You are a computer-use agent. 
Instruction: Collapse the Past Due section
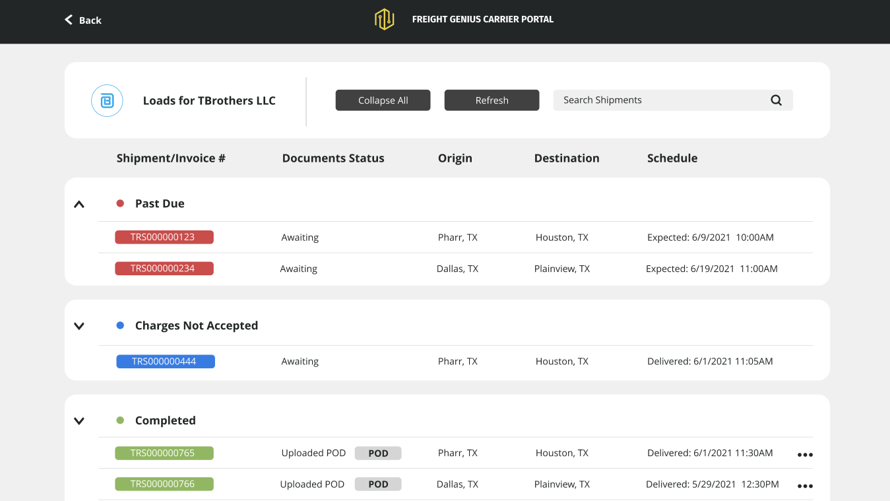point(79,203)
